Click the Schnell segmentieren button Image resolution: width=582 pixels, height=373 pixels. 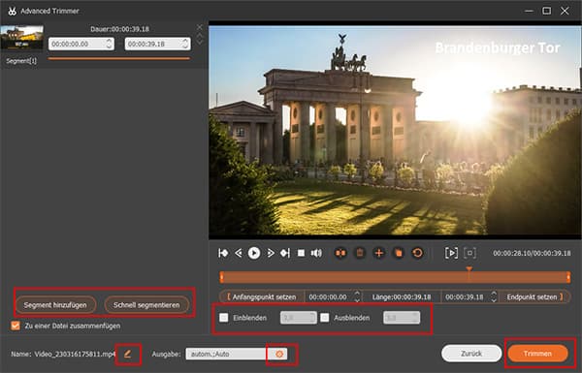146,305
